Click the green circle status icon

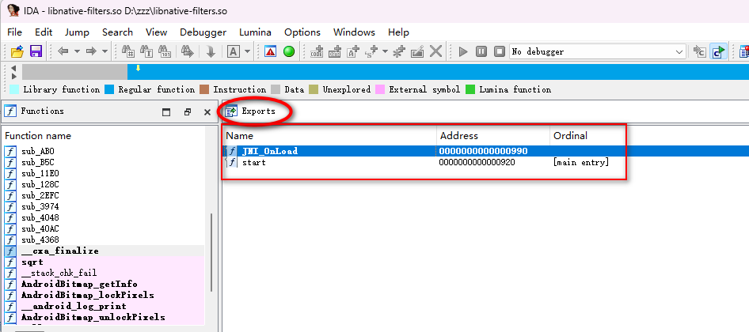point(289,51)
